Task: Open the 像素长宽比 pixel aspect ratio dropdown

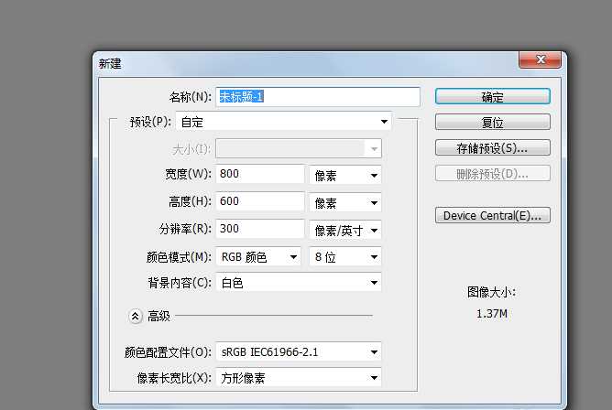Action: point(299,377)
